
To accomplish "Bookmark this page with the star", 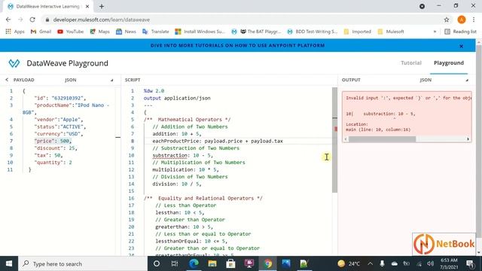I will pos(447,20).
